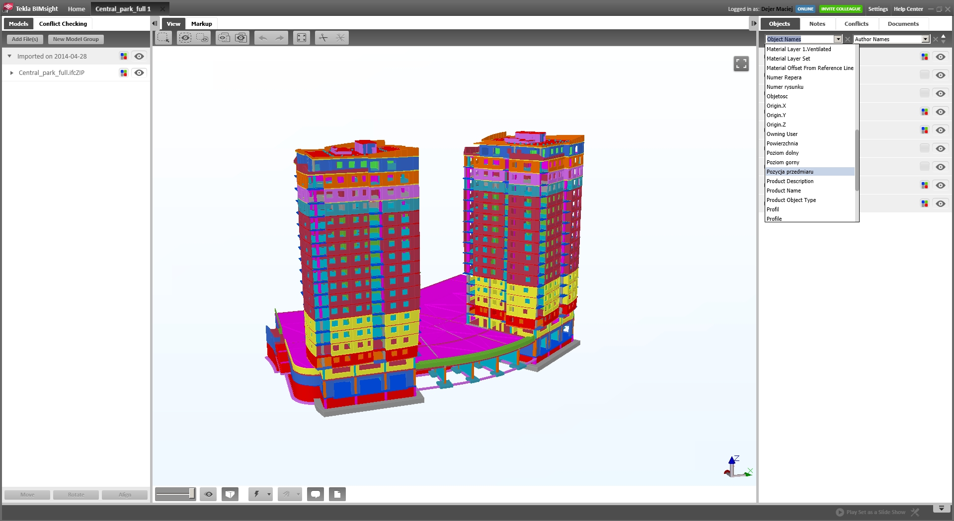Click the New Model Group button

[x=76, y=39]
